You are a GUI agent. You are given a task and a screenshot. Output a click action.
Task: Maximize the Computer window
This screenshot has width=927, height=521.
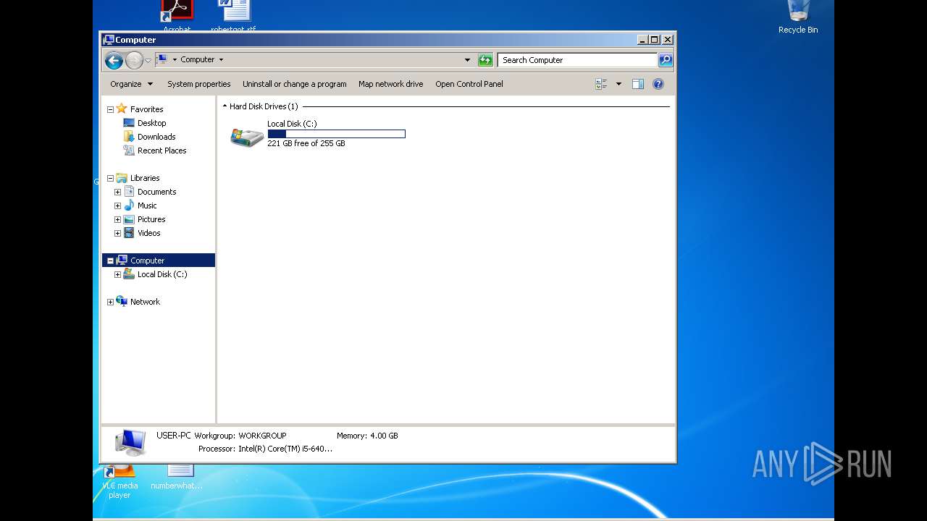655,40
